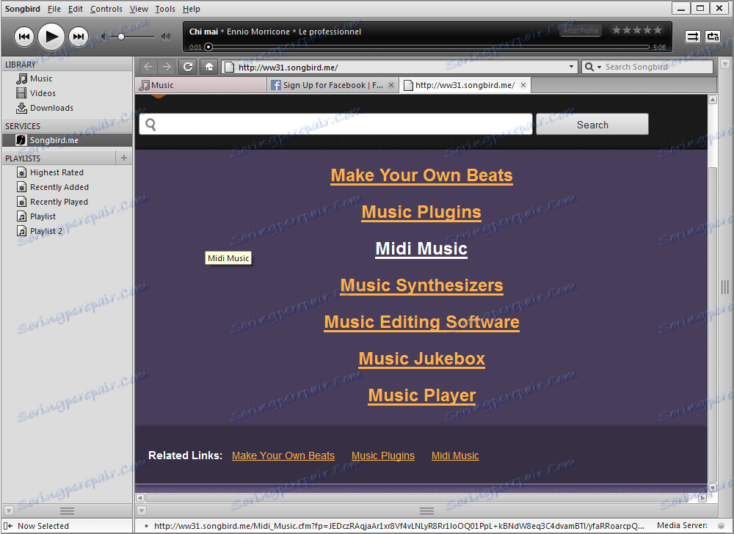Open Playlist 2
Screen dimensions: 734x534
click(x=67, y=231)
